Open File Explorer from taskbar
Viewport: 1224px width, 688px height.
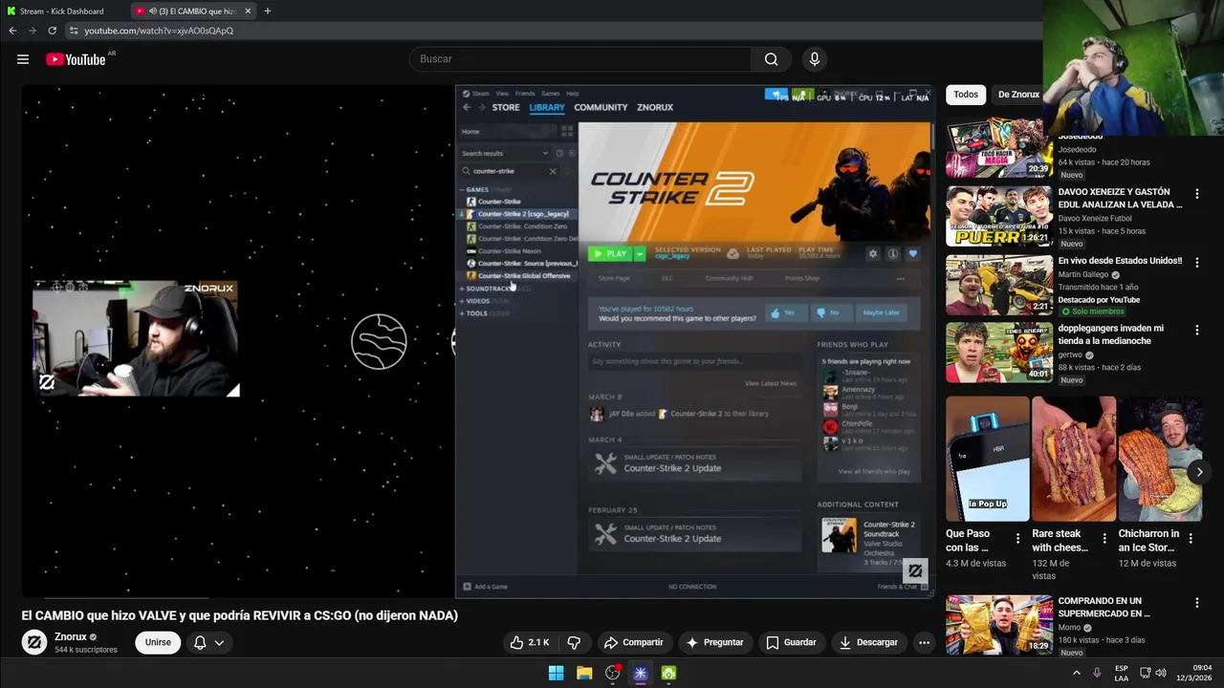[x=584, y=674]
